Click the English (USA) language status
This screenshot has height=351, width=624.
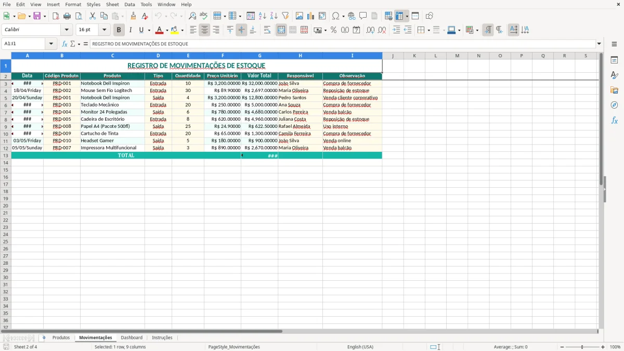tap(360, 347)
